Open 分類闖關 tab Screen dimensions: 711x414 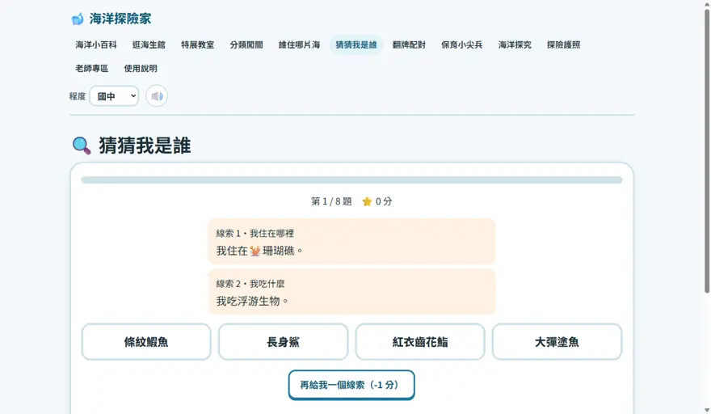coord(246,44)
